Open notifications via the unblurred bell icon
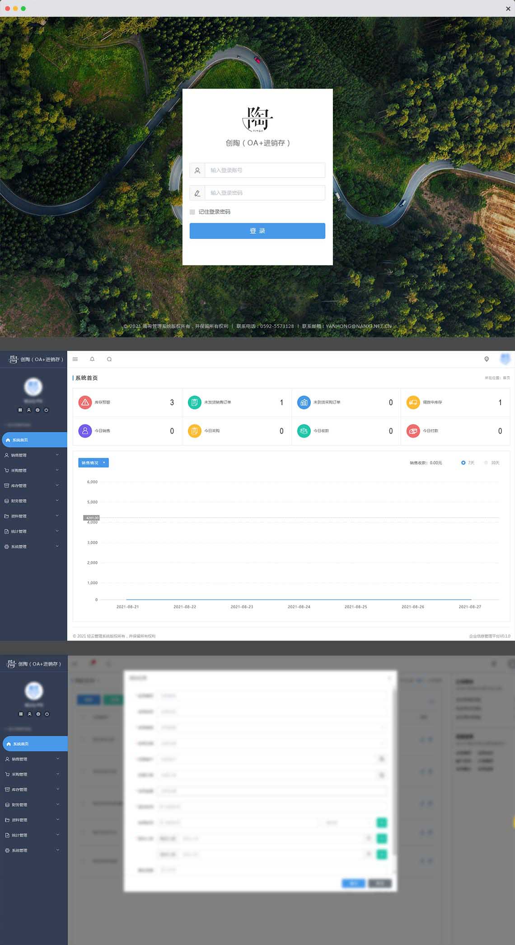Viewport: 515px width, 945px height. coord(92,359)
